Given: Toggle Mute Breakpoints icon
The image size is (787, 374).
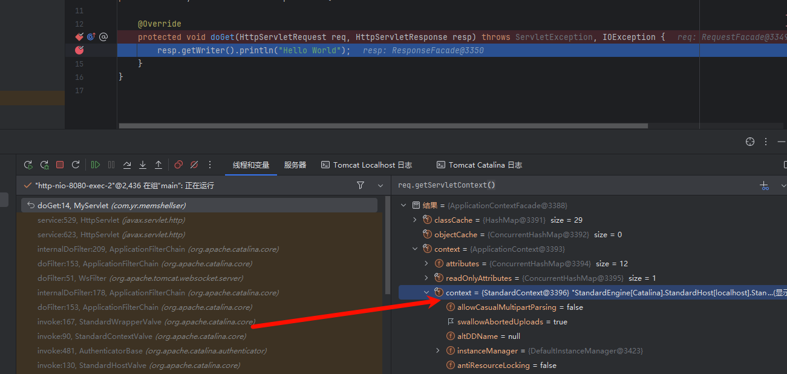Looking at the screenshot, I should (194, 165).
